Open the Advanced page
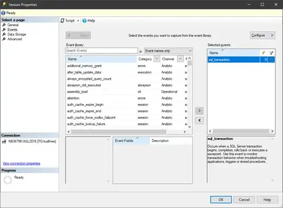The width and height of the screenshot is (283, 208). pos(15,39)
